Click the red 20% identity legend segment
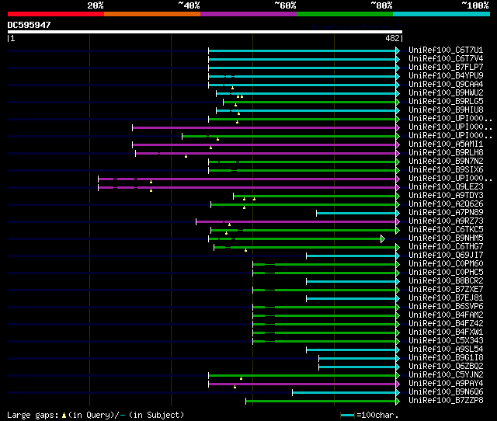 [56, 14]
